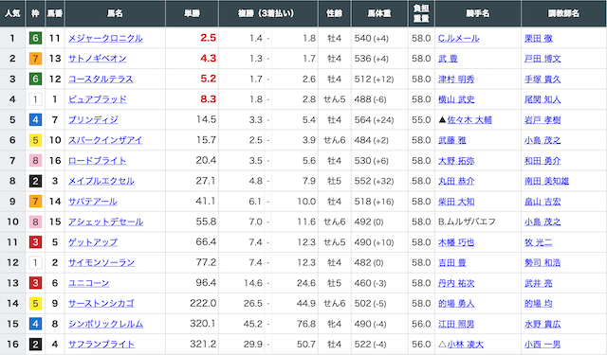Open trainer 水野 貴広 profile

tap(543, 324)
